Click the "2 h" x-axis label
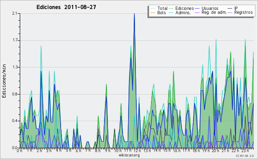This screenshot has width=258, height=159. pyautogui.click(x=39, y=150)
